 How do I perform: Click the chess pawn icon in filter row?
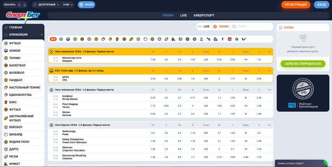coord(201,39)
